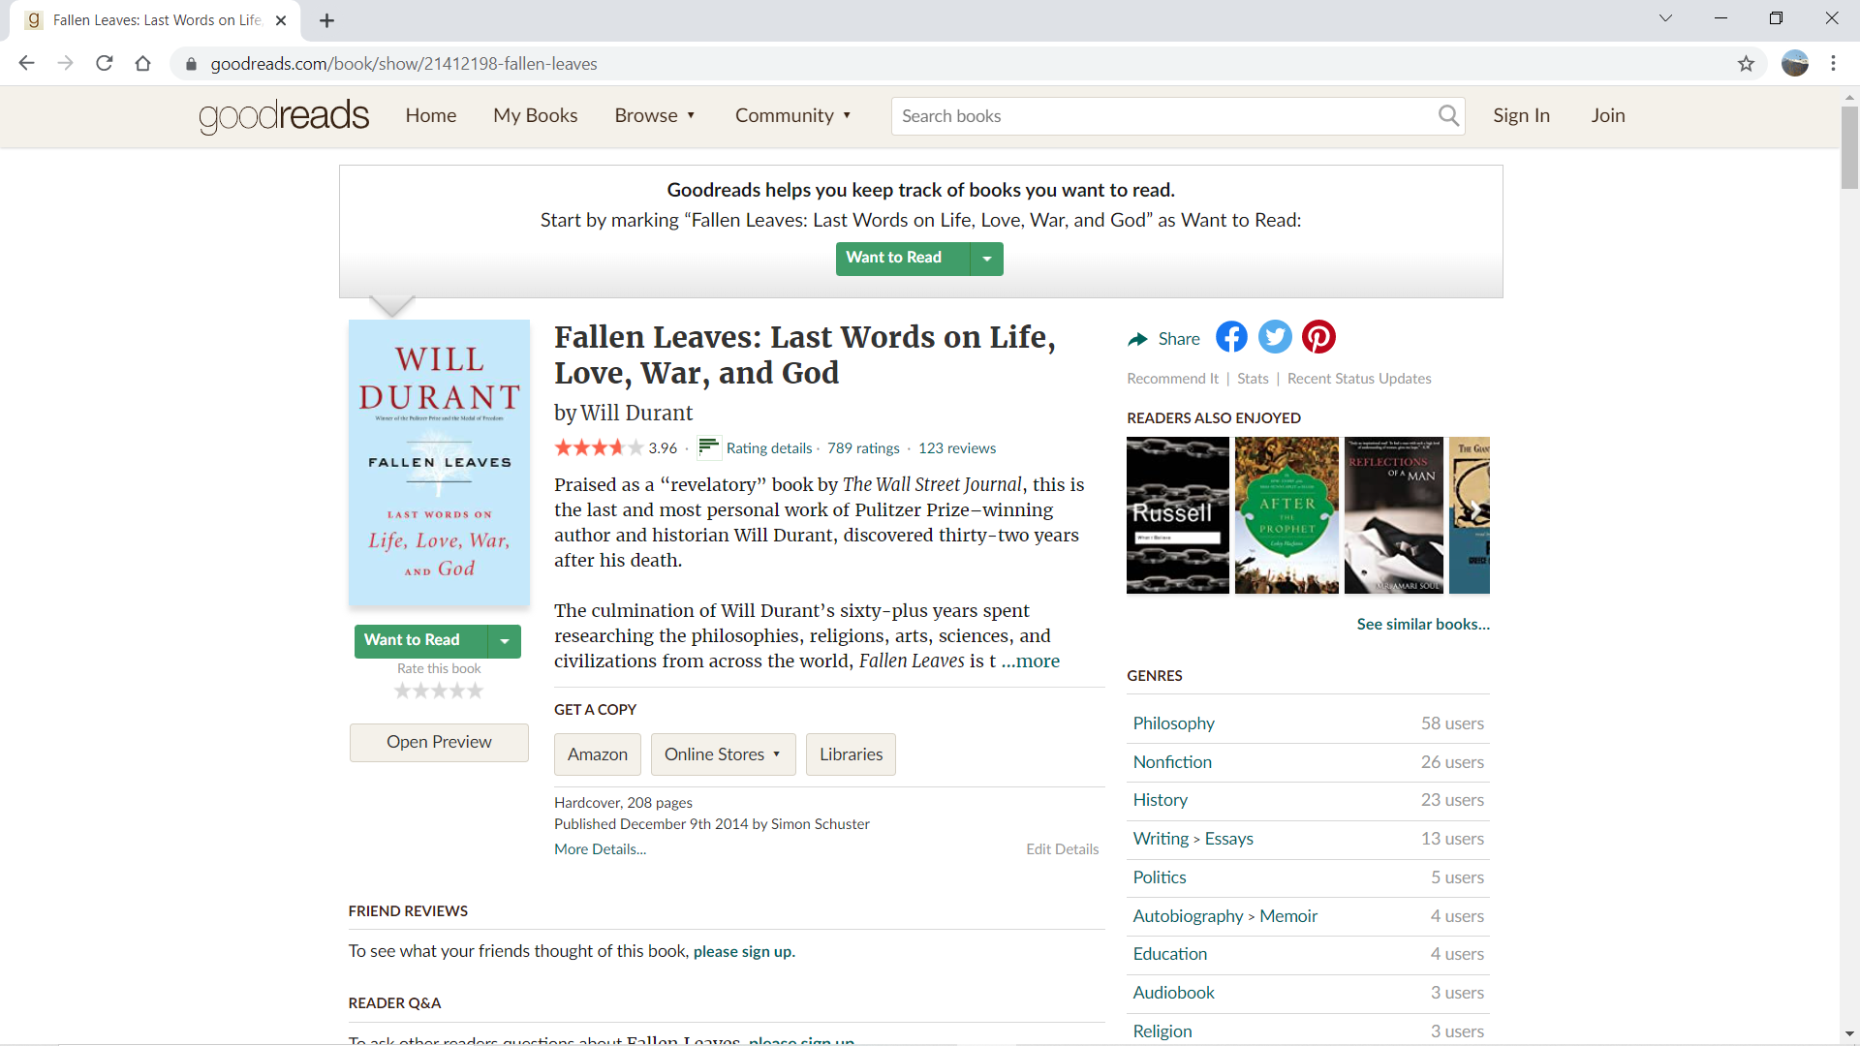The height and width of the screenshot is (1046, 1860).
Task: Bookmark this page with star icon
Action: [x=1746, y=64]
